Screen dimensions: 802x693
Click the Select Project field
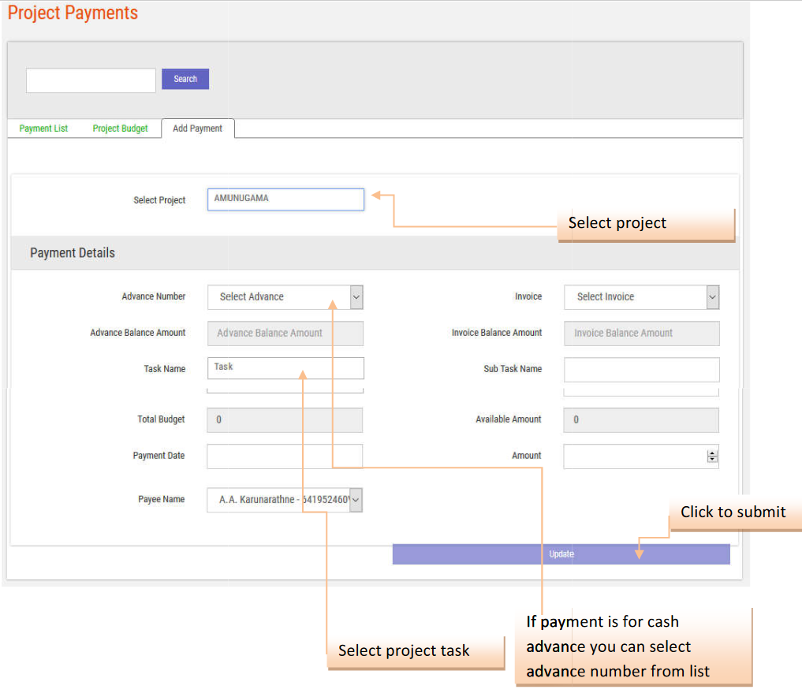pyautogui.click(x=285, y=199)
